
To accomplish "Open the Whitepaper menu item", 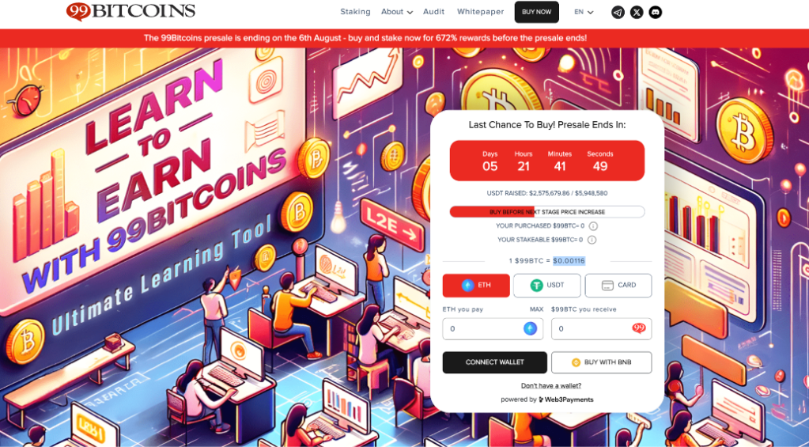I will click(480, 12).
